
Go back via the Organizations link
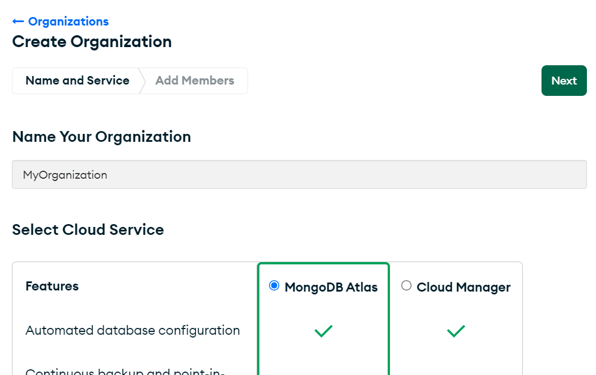tap(60, 22)
